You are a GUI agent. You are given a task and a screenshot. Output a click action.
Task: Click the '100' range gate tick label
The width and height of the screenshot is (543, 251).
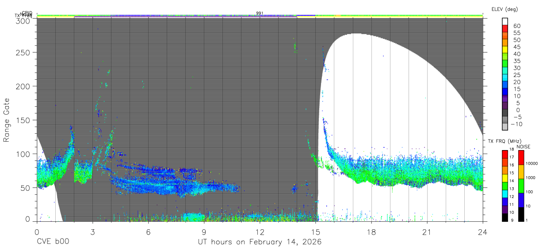tap(24, 154)
